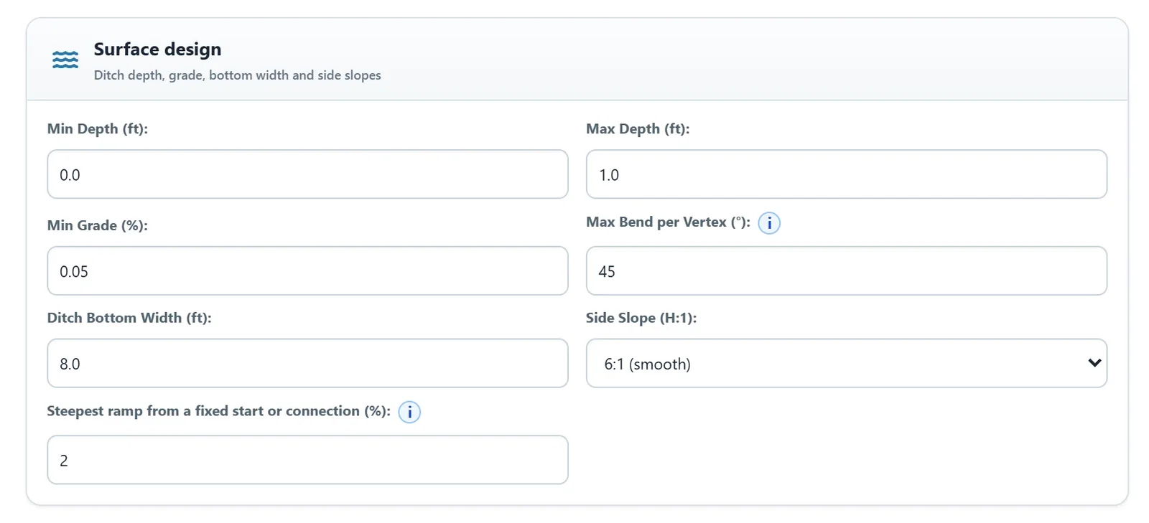Click the subtitle about ditch depth and grade

tap(237, 75)
